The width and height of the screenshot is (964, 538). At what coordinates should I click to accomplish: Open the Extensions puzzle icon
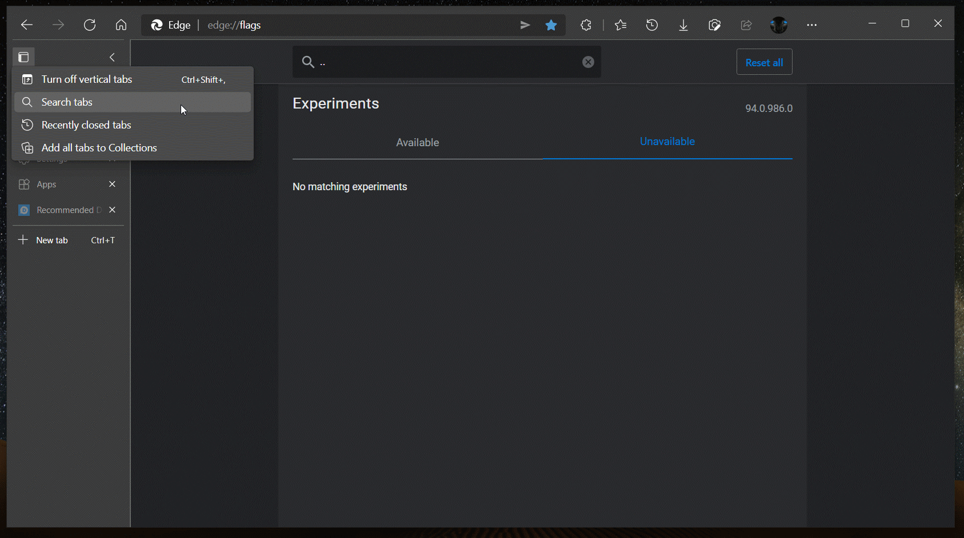[x=586, y=25]
